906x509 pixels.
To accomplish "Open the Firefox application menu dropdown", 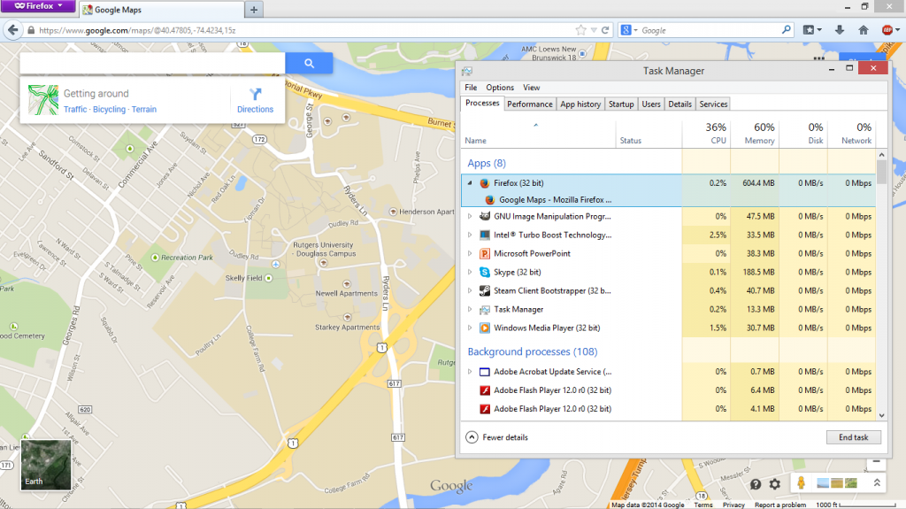I will click(38, 6).
